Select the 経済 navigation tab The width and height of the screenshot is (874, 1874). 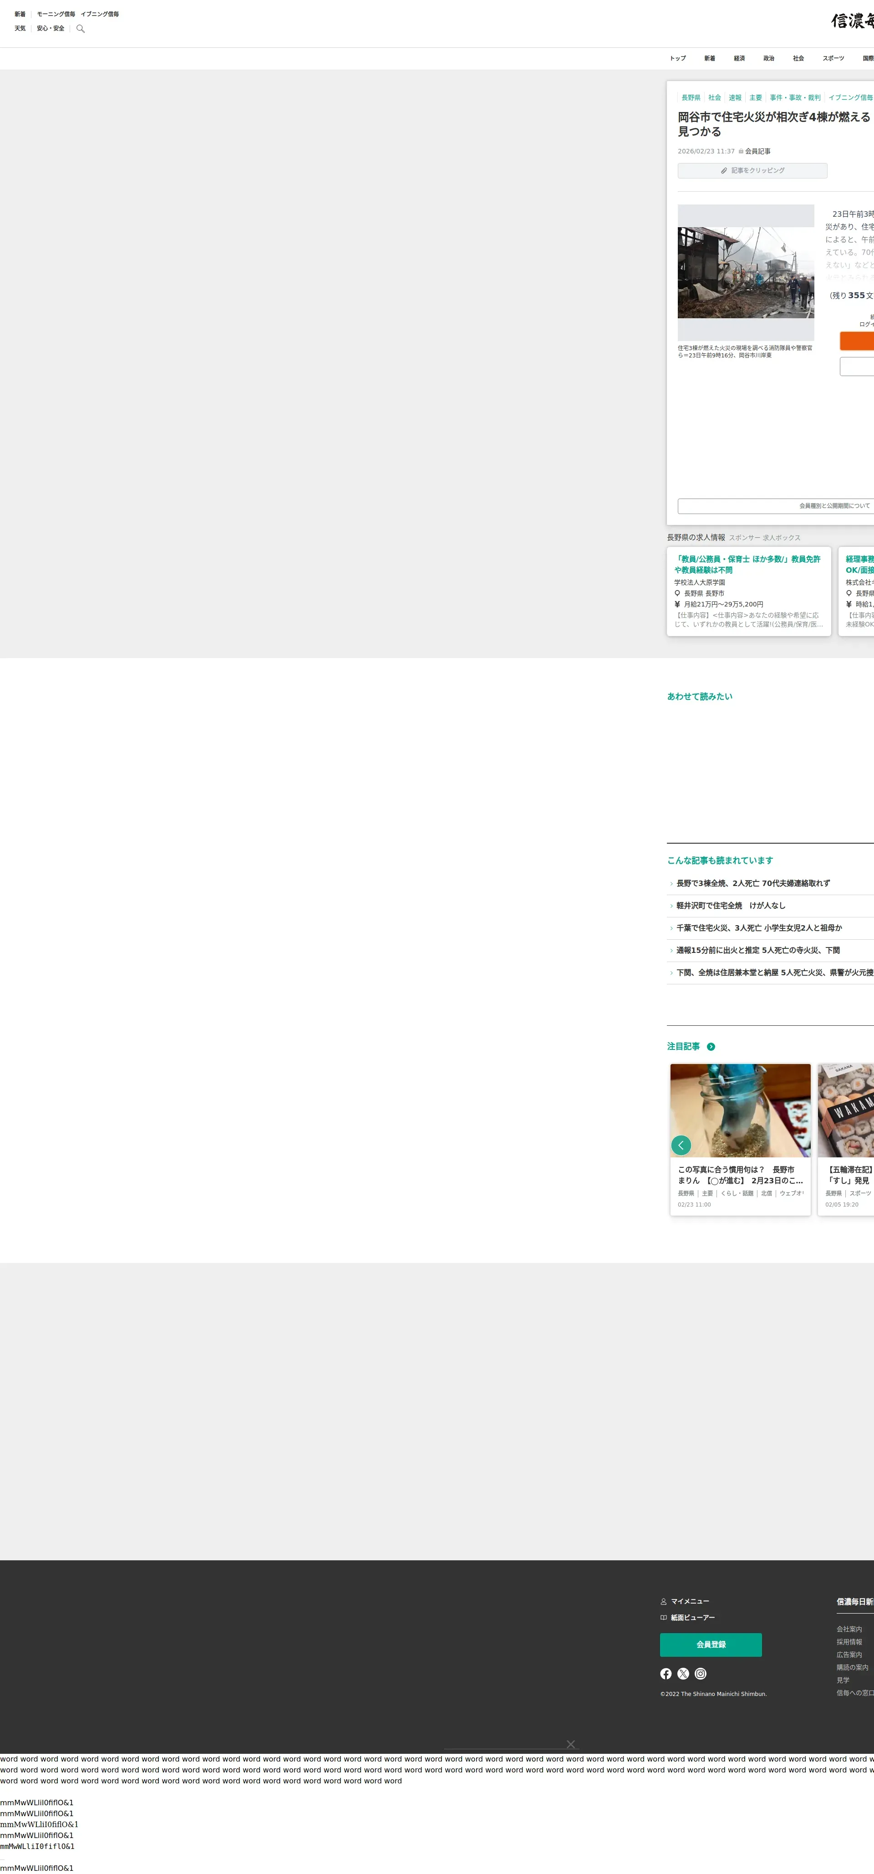click(739, 58)
